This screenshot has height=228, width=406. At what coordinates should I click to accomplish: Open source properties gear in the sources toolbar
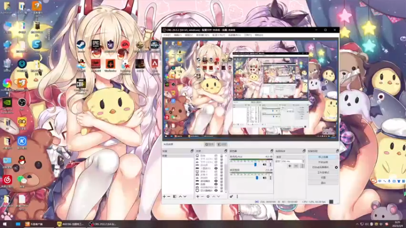tap(208, 197)
